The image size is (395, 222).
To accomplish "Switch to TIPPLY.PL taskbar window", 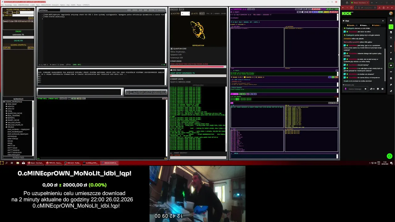I will pyautogui.click(x=54, y=163).
